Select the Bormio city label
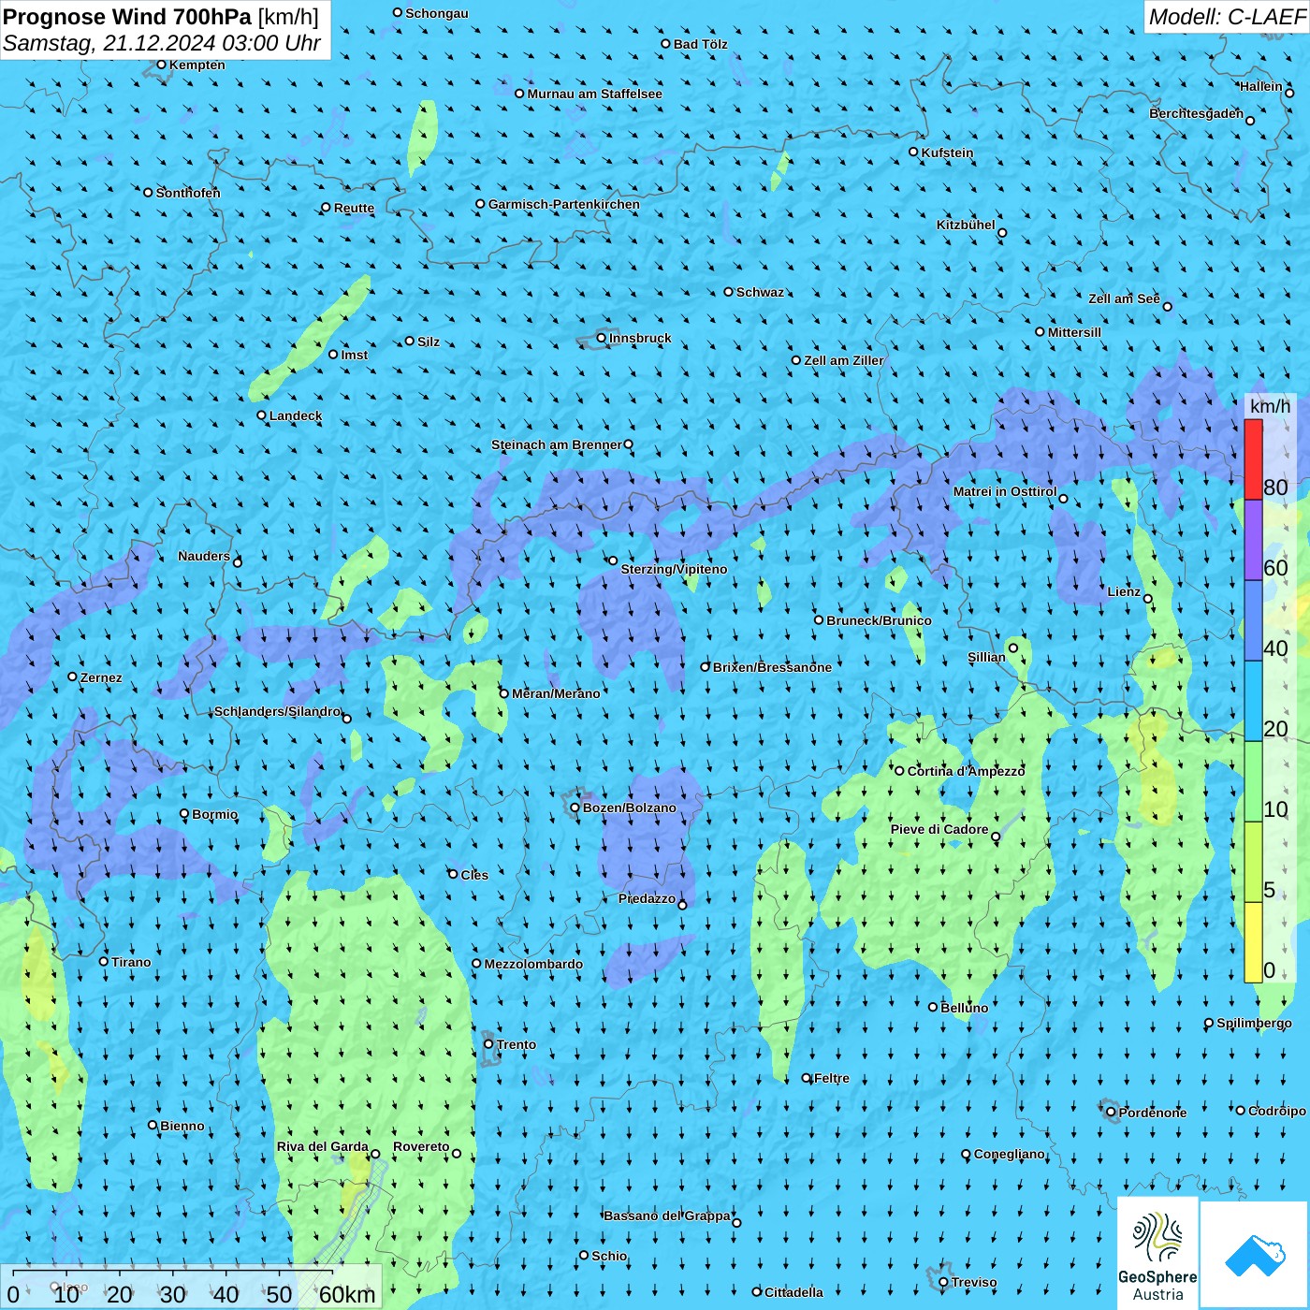 click(x=214, y=814)
